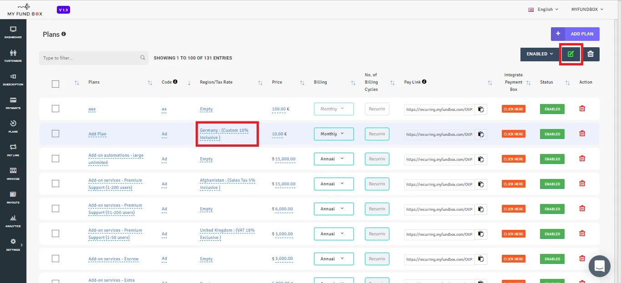The width and height of the screenshot is (621, 283).
Task: Open the 'Add-on services - Escrow' plan link
Action: pos(113,259)
